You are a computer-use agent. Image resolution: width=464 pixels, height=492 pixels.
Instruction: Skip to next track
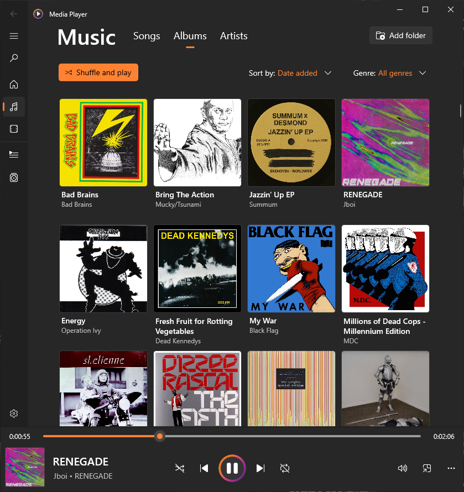(x=260, y=468)
